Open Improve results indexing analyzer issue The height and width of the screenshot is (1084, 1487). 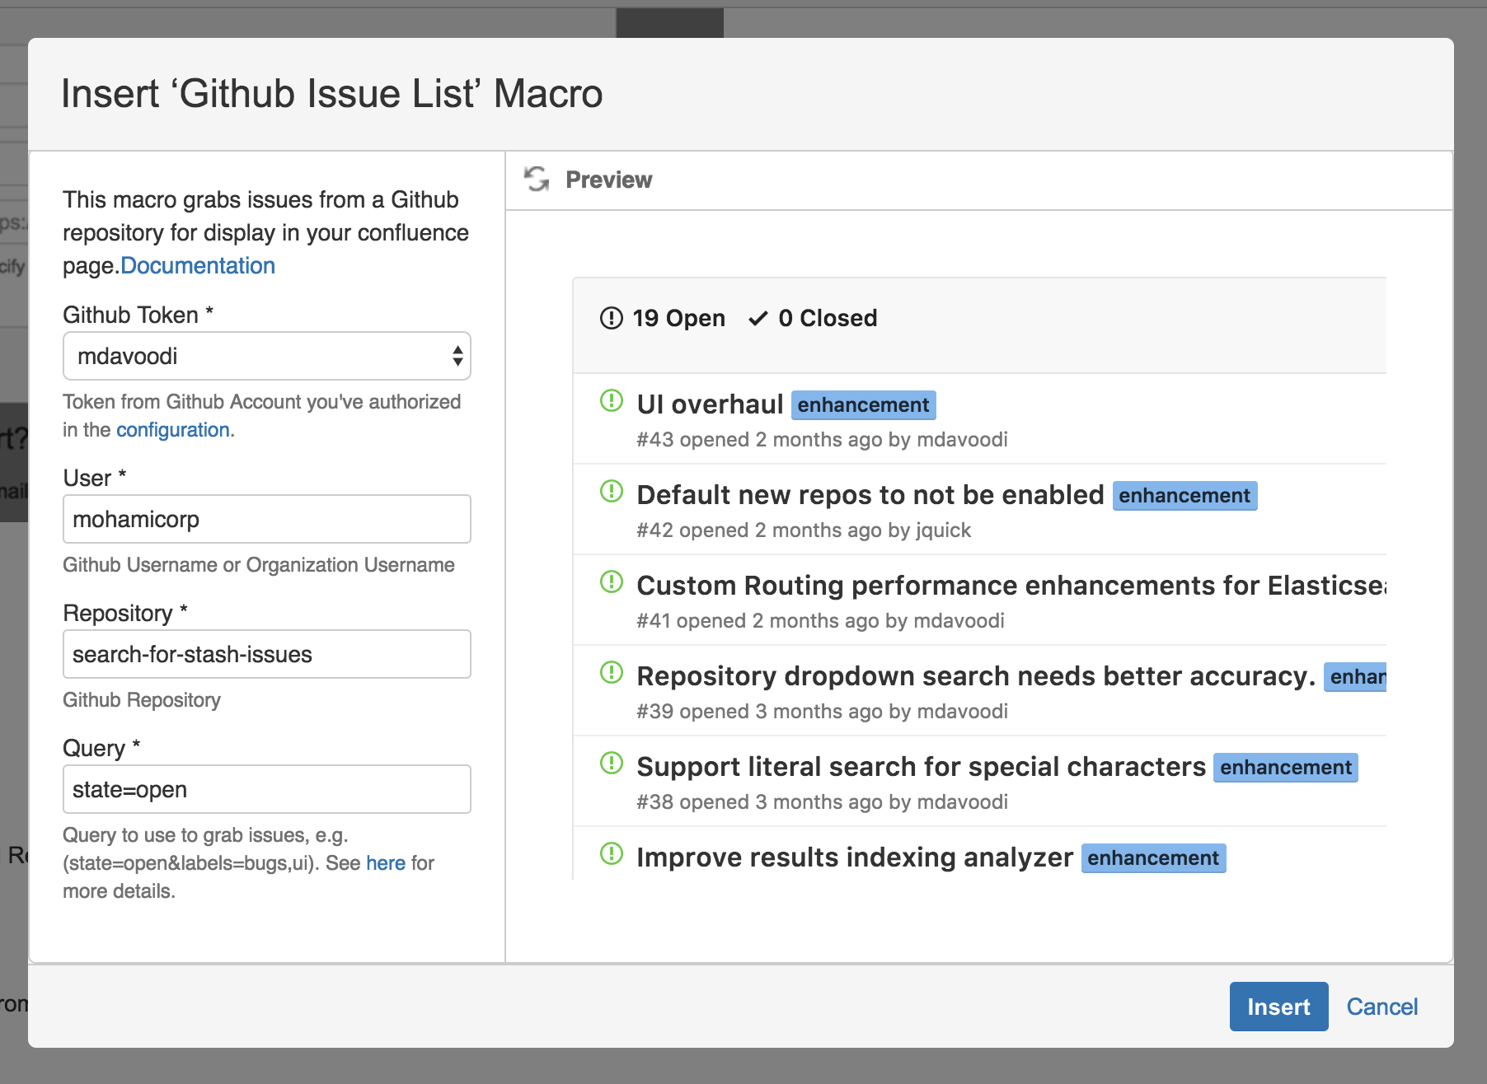tap(855, 857)
